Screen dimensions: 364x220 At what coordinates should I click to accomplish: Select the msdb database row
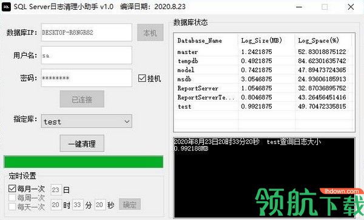point(264,79)
